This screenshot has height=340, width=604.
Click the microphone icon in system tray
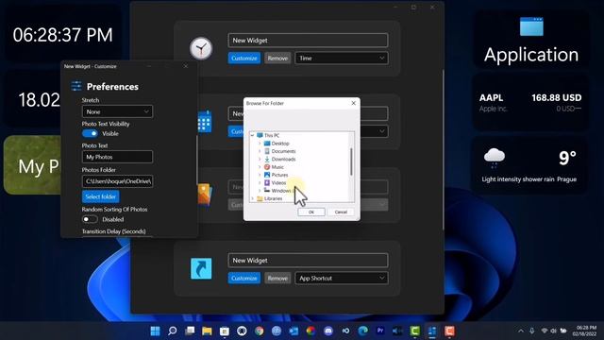pos(532,331)
